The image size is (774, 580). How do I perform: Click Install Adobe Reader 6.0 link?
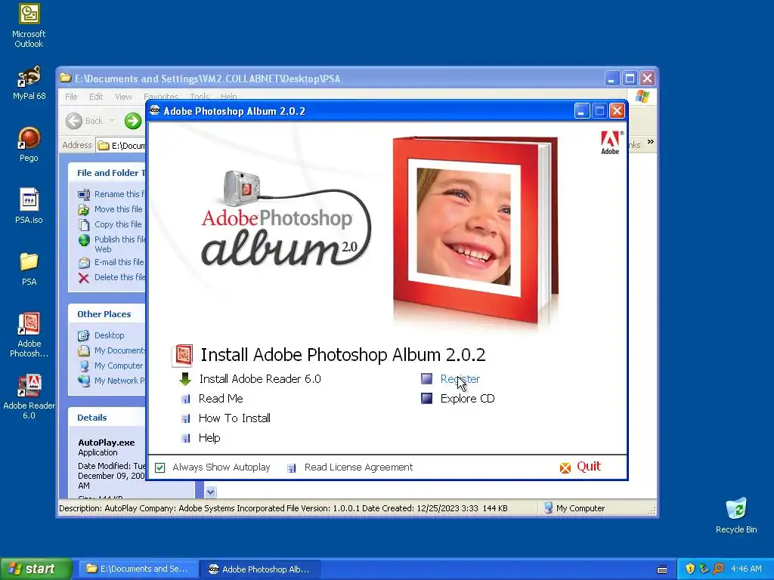[260, 379]
